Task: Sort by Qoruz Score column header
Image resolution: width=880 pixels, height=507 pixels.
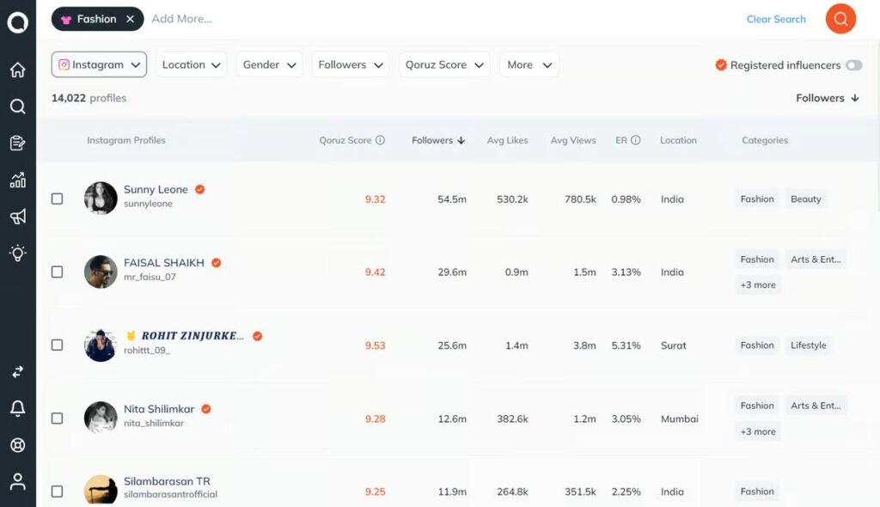Action: pos(345,140)
